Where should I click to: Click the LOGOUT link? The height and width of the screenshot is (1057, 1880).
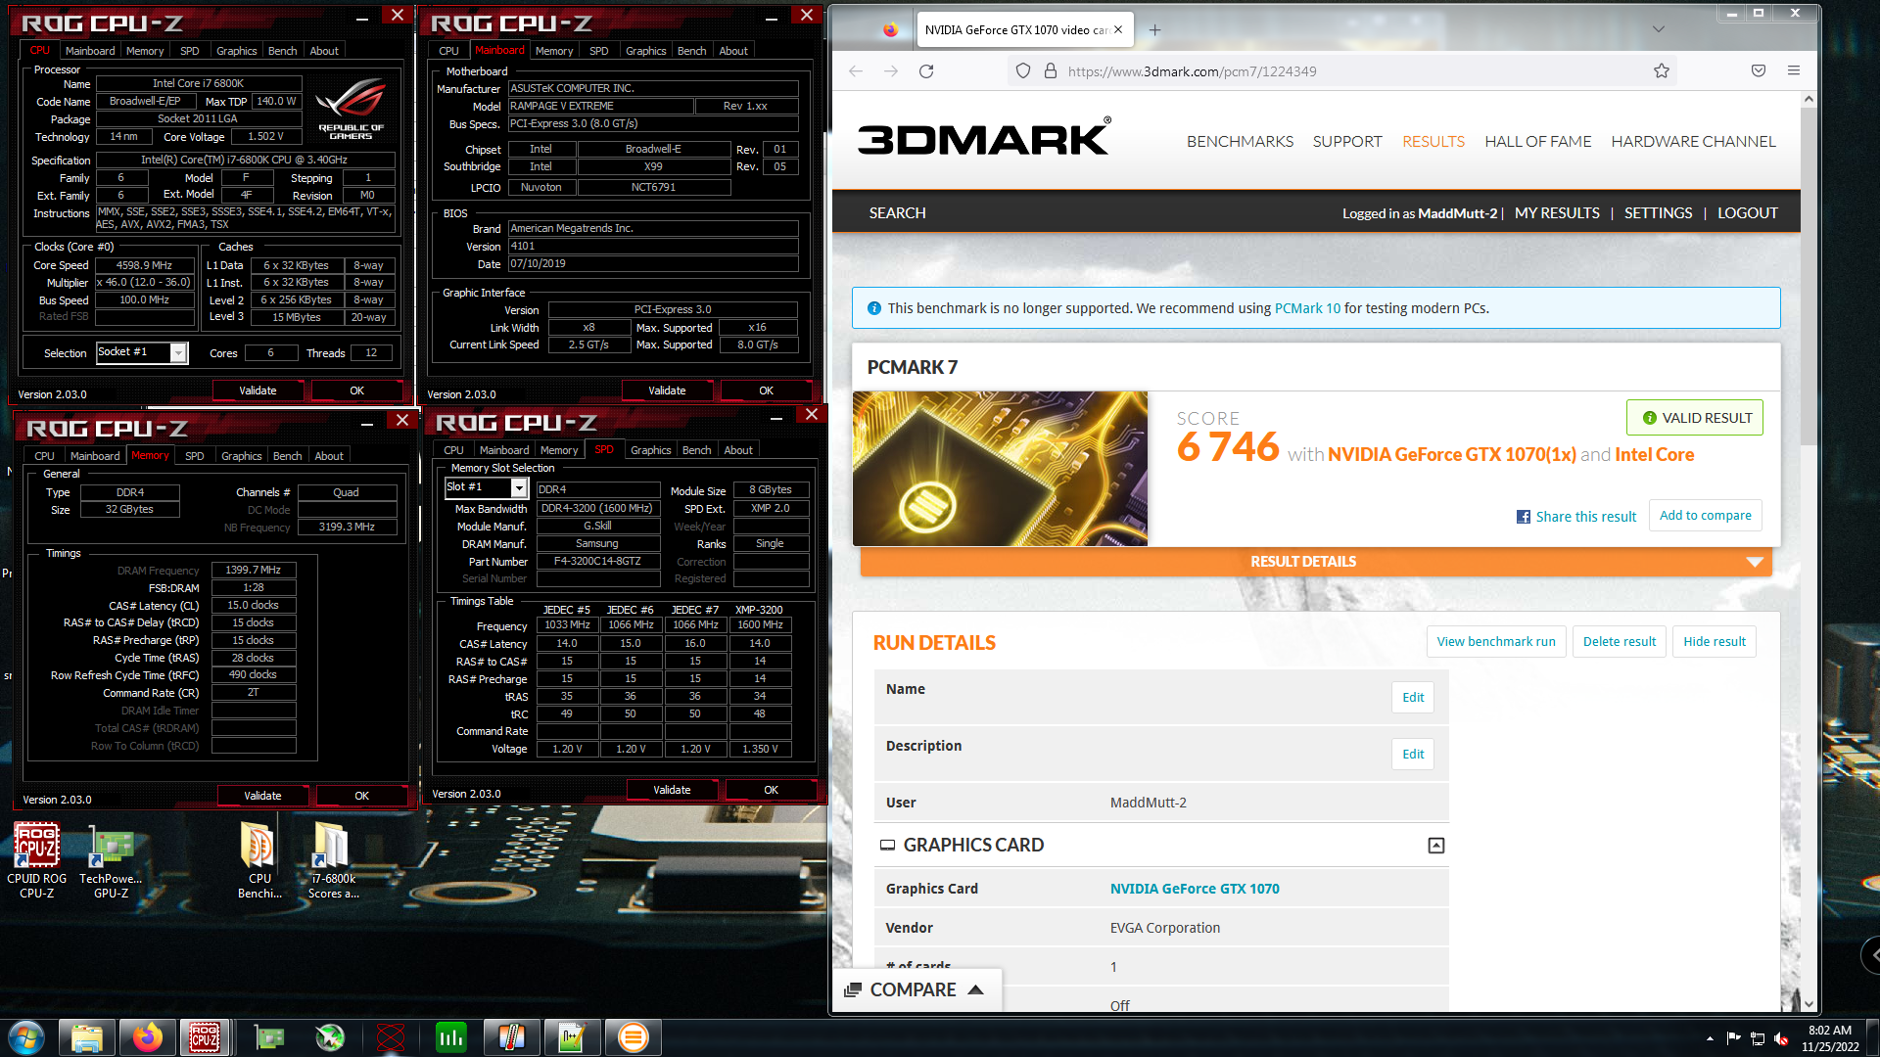pos(1748,213)
